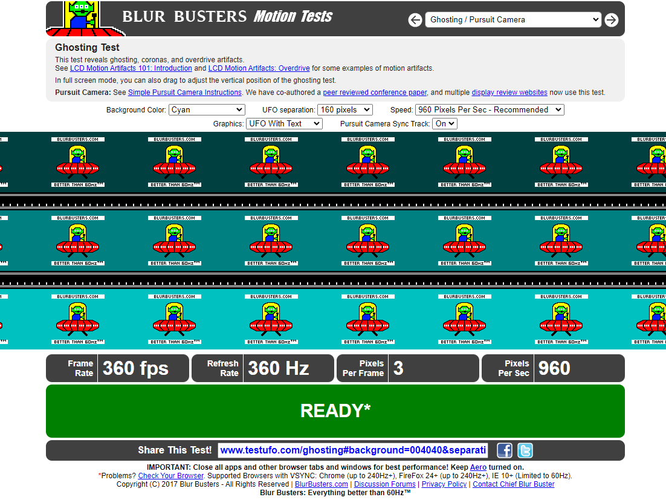Click the Blur Busters alien UFO logo
Screen dimensions: 666x500
tap(85, 19)
